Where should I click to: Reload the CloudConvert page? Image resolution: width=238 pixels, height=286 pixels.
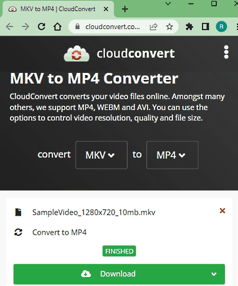point(41,26)
